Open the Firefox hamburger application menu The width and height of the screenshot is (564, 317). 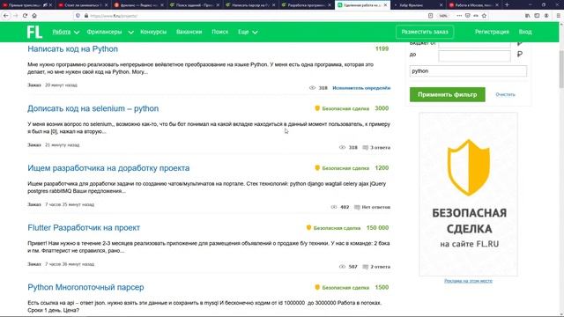click(x=558, y=16)
